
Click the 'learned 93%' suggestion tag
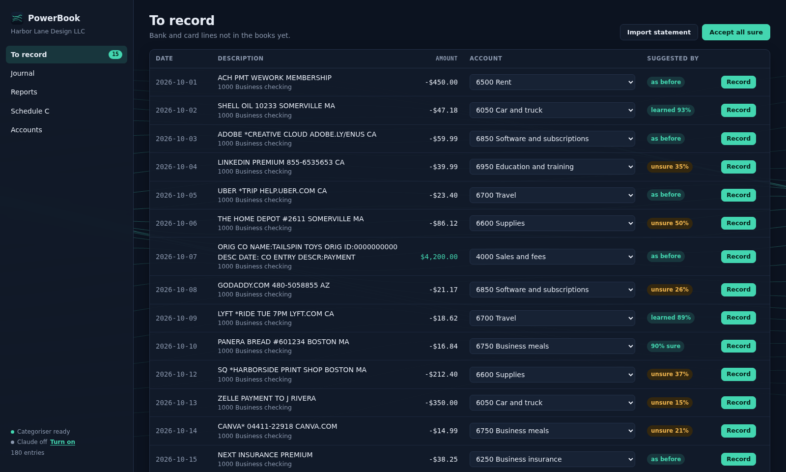pos(671,110)
